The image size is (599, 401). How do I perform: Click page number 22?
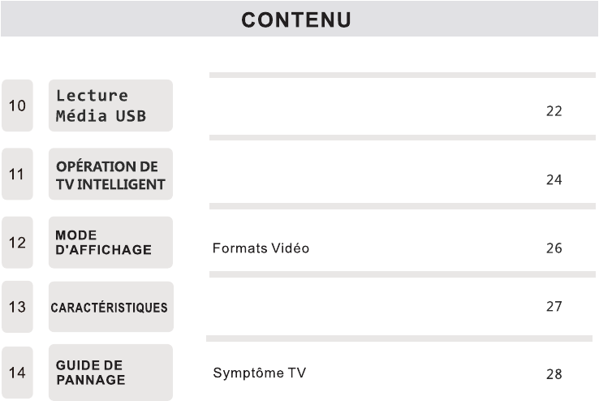coord(554,111)
